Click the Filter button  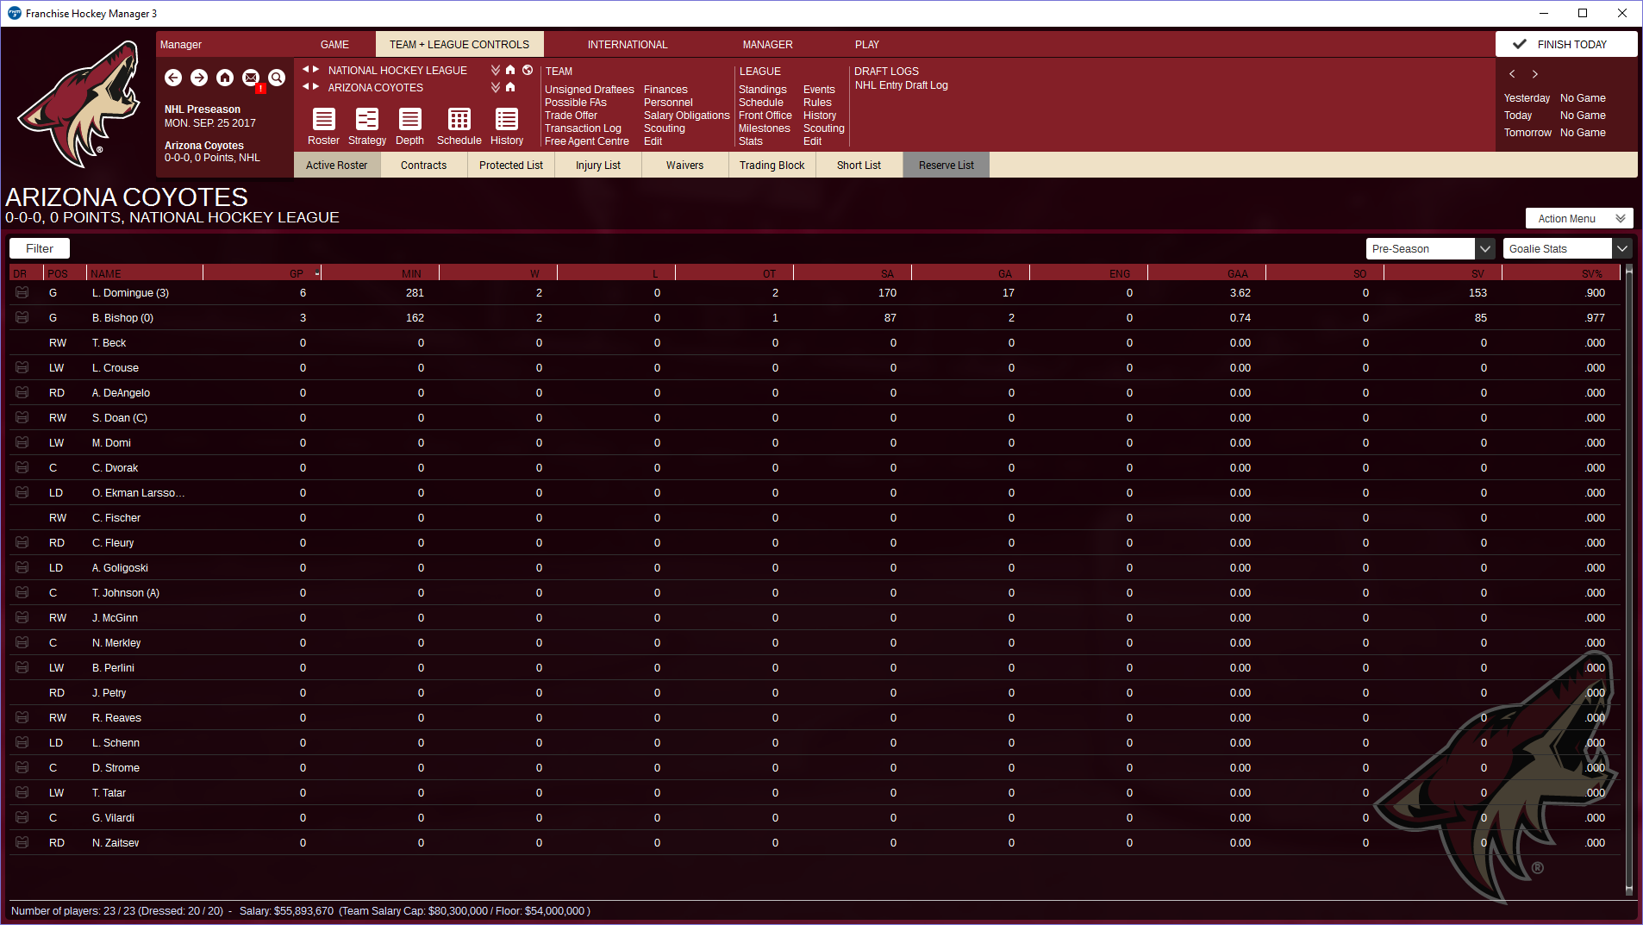(x=40, y=249)
